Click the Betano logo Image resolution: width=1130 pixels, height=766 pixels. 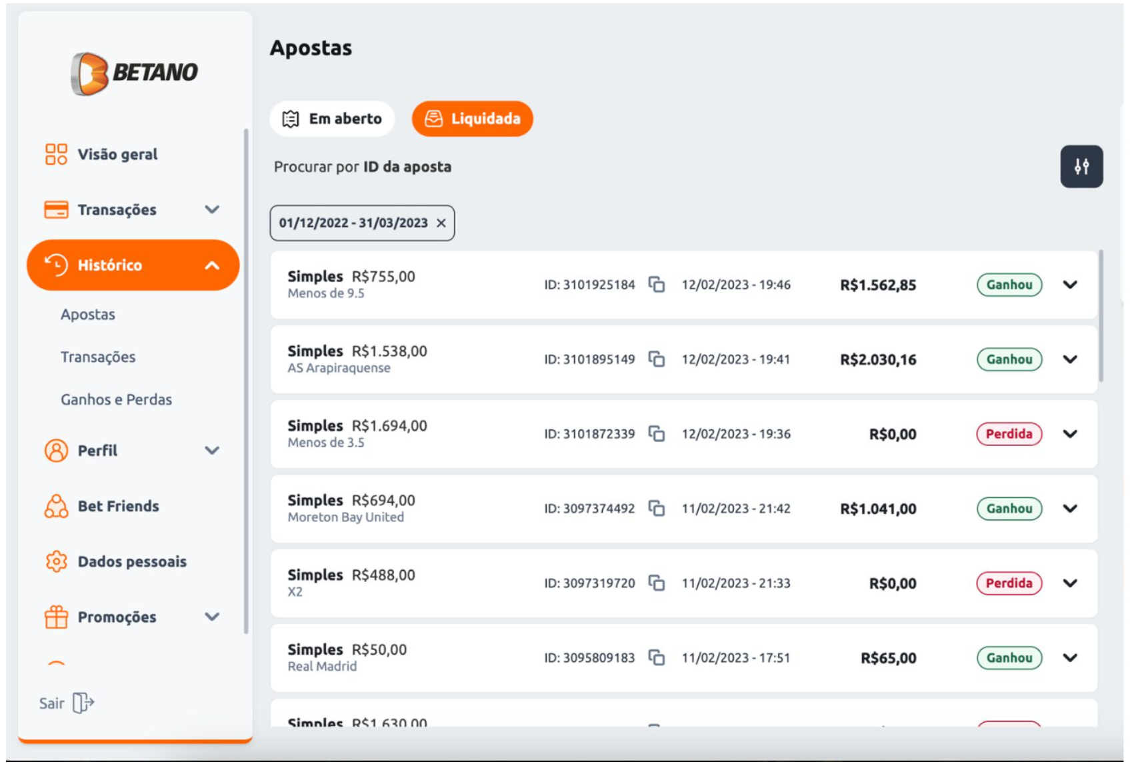(x=134, y=73)
